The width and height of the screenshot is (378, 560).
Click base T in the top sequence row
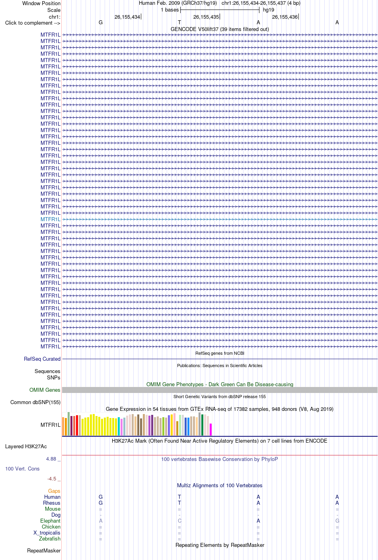179,23
